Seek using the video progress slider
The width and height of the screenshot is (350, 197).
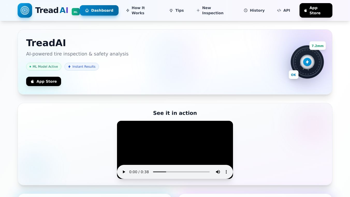click(x=181, y=172)
